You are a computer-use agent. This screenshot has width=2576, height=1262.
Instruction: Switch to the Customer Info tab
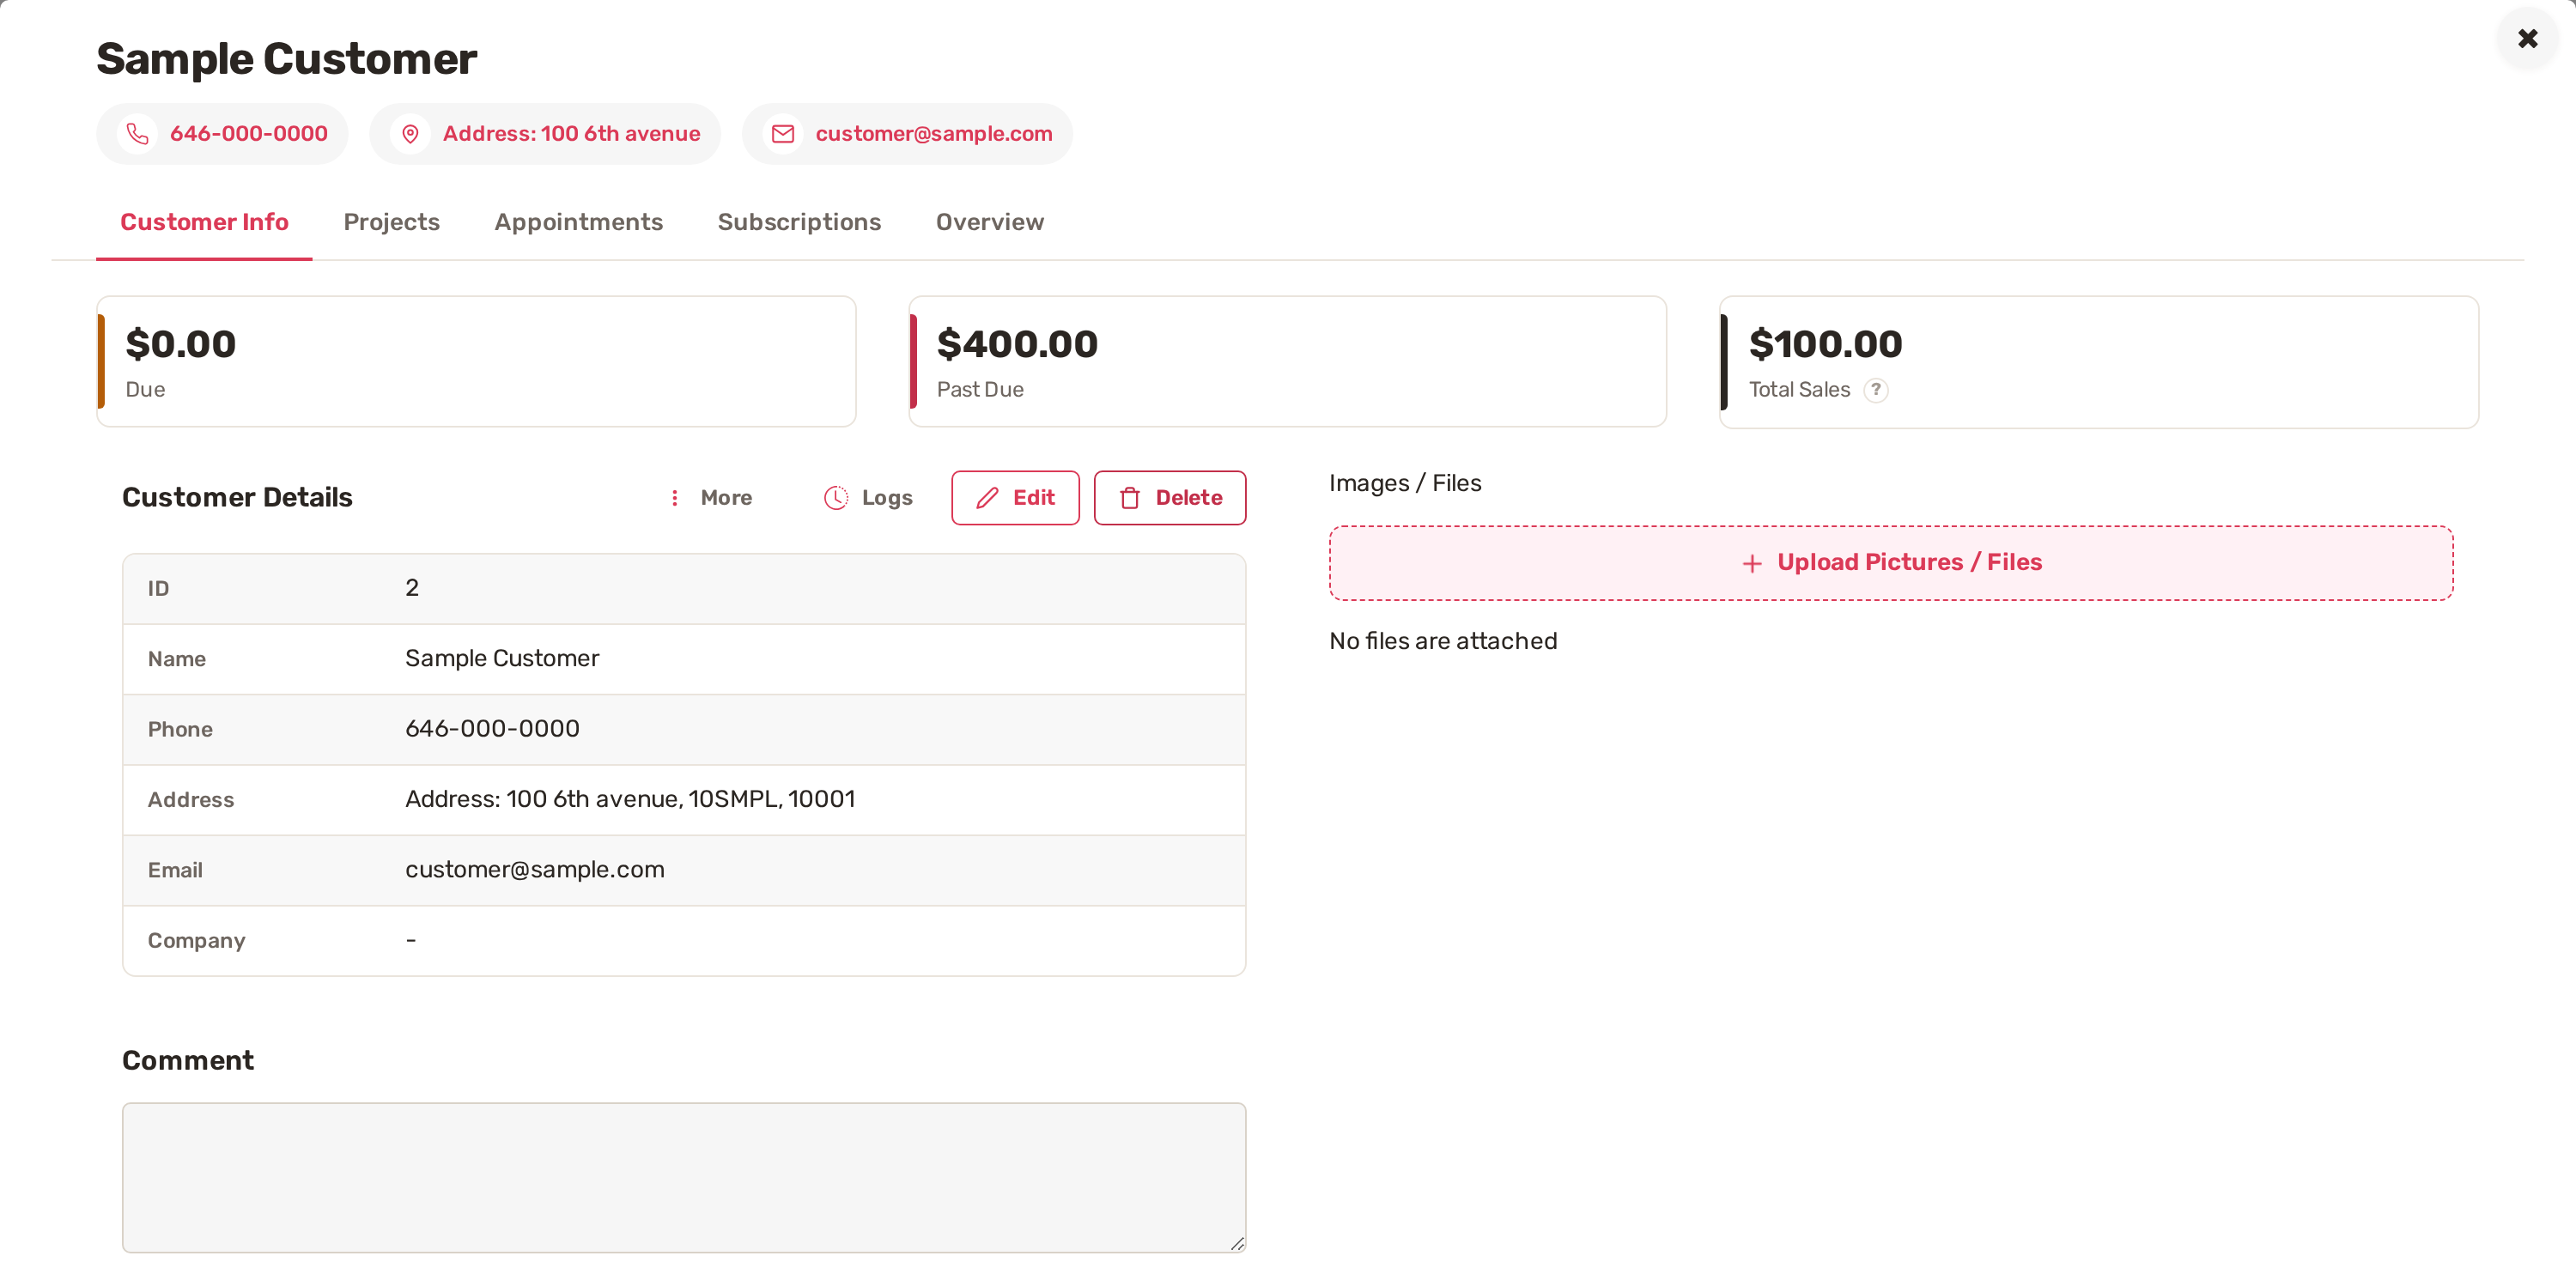[204, 222]
